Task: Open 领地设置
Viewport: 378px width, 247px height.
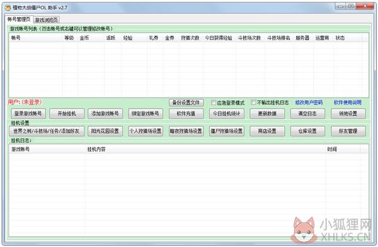Action: point(348,113)
